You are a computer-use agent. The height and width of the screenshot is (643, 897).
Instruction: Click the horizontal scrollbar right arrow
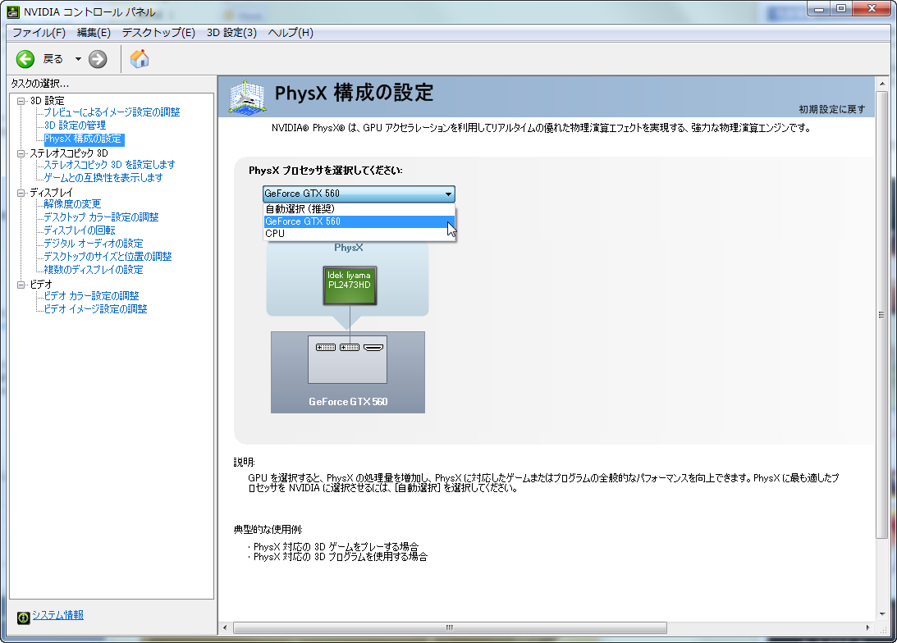[x=867, y=627]
